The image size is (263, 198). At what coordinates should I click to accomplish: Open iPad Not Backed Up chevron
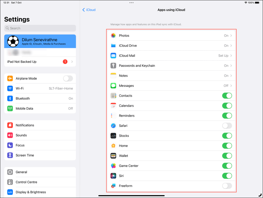point(72,62)
